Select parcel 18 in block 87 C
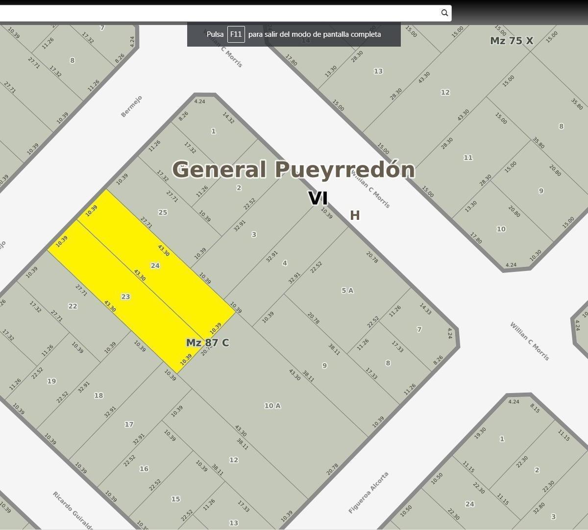Screen dimensions: 588x530 pos(98,395)
